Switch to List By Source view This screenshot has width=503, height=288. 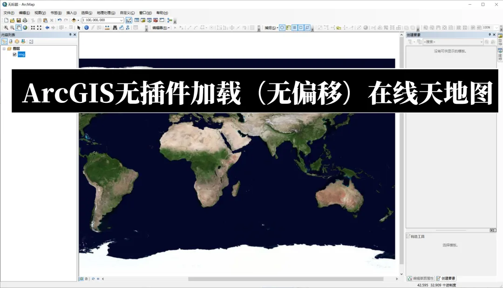11,41
